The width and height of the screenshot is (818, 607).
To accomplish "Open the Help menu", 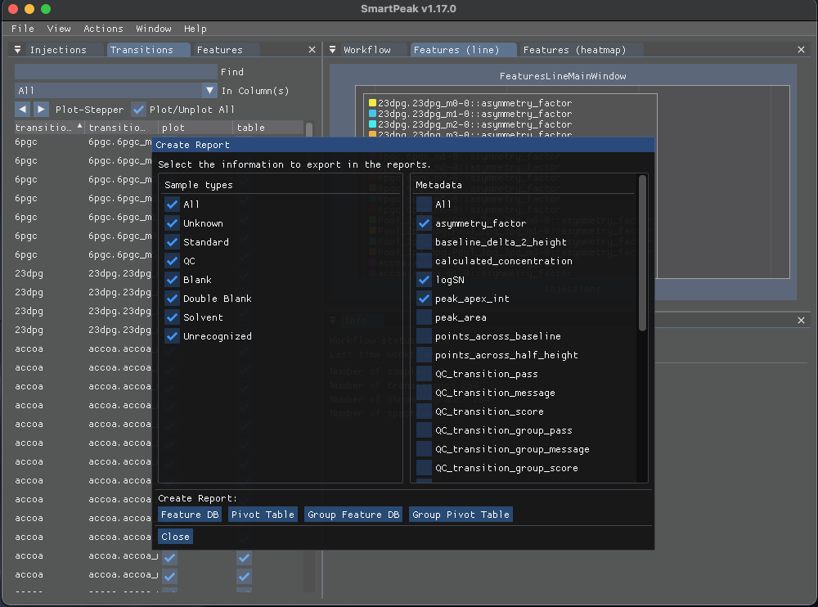I will coord(196,29).
